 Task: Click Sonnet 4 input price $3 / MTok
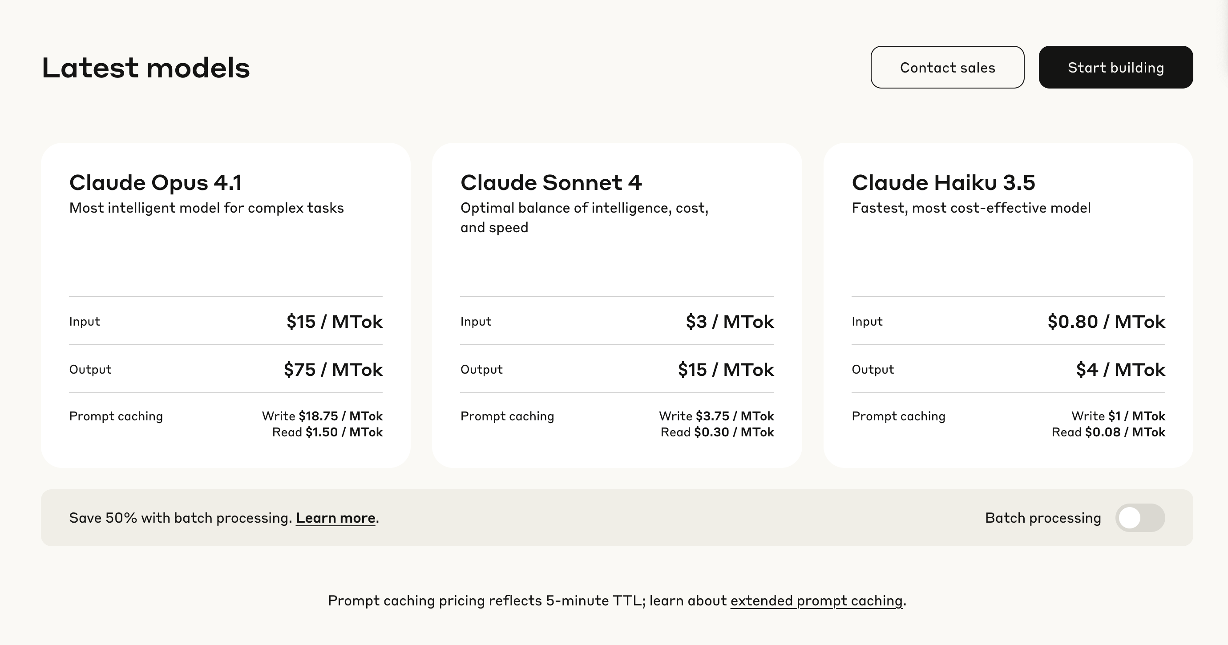pos(730,322)
